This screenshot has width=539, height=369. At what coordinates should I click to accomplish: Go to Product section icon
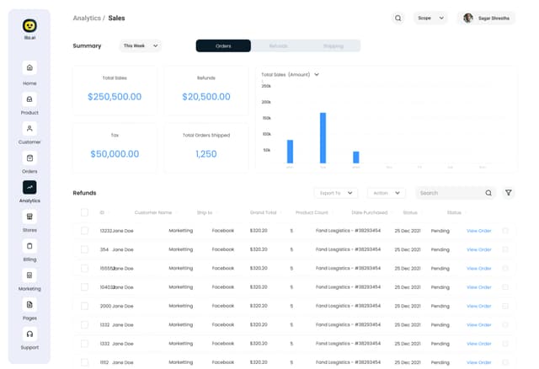(29, 99)
